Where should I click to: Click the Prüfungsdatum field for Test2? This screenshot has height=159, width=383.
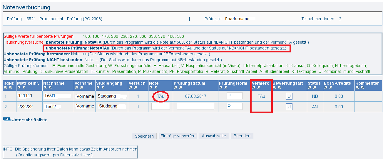[195, 106]
